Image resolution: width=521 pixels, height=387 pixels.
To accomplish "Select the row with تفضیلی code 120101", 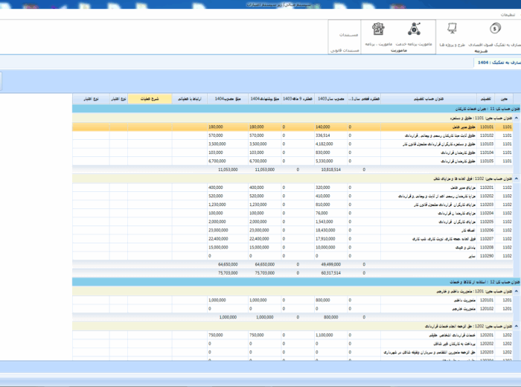I will [487, 300].
